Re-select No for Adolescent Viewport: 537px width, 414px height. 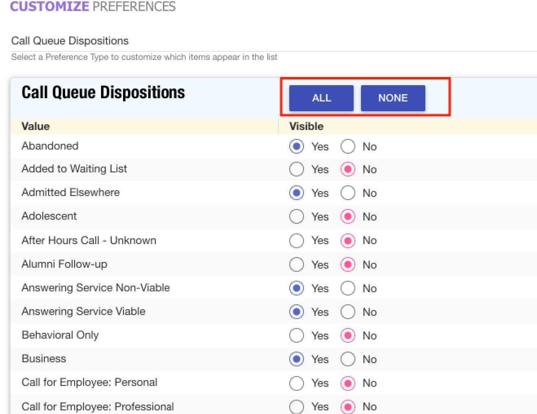coord(348,216)
